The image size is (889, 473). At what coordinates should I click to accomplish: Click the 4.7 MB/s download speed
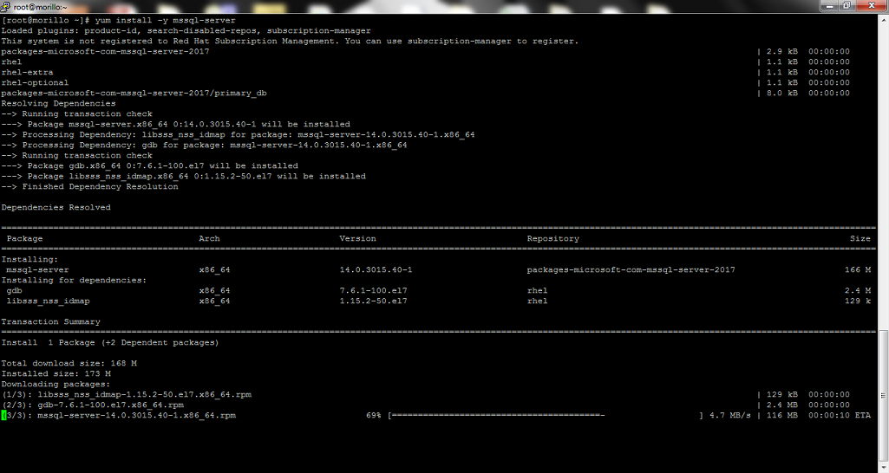[730, 415]
